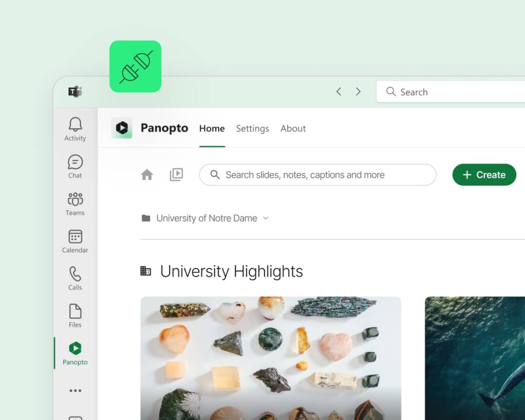This screenshot has width=525, height=420.
Task: Click the back navigation arrow
Action: pos(338,91)
